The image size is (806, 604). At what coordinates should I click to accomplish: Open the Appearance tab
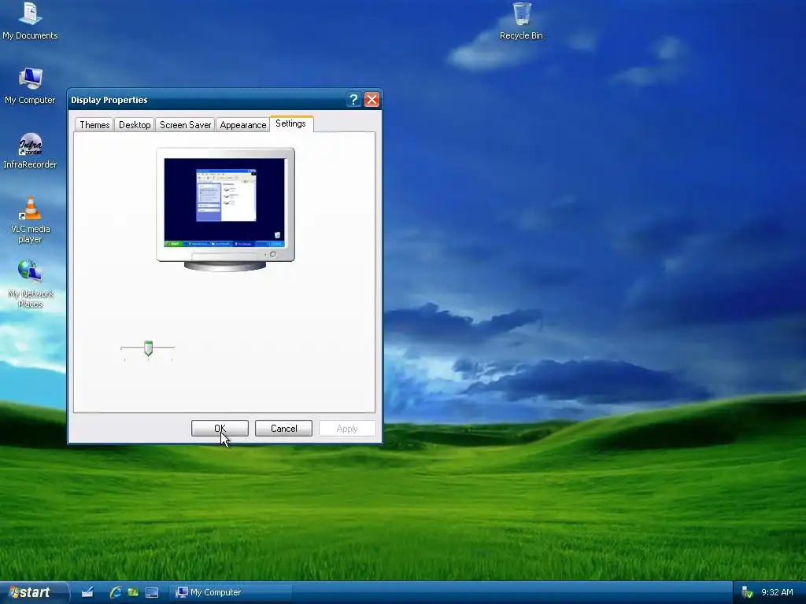coord(242,125)
